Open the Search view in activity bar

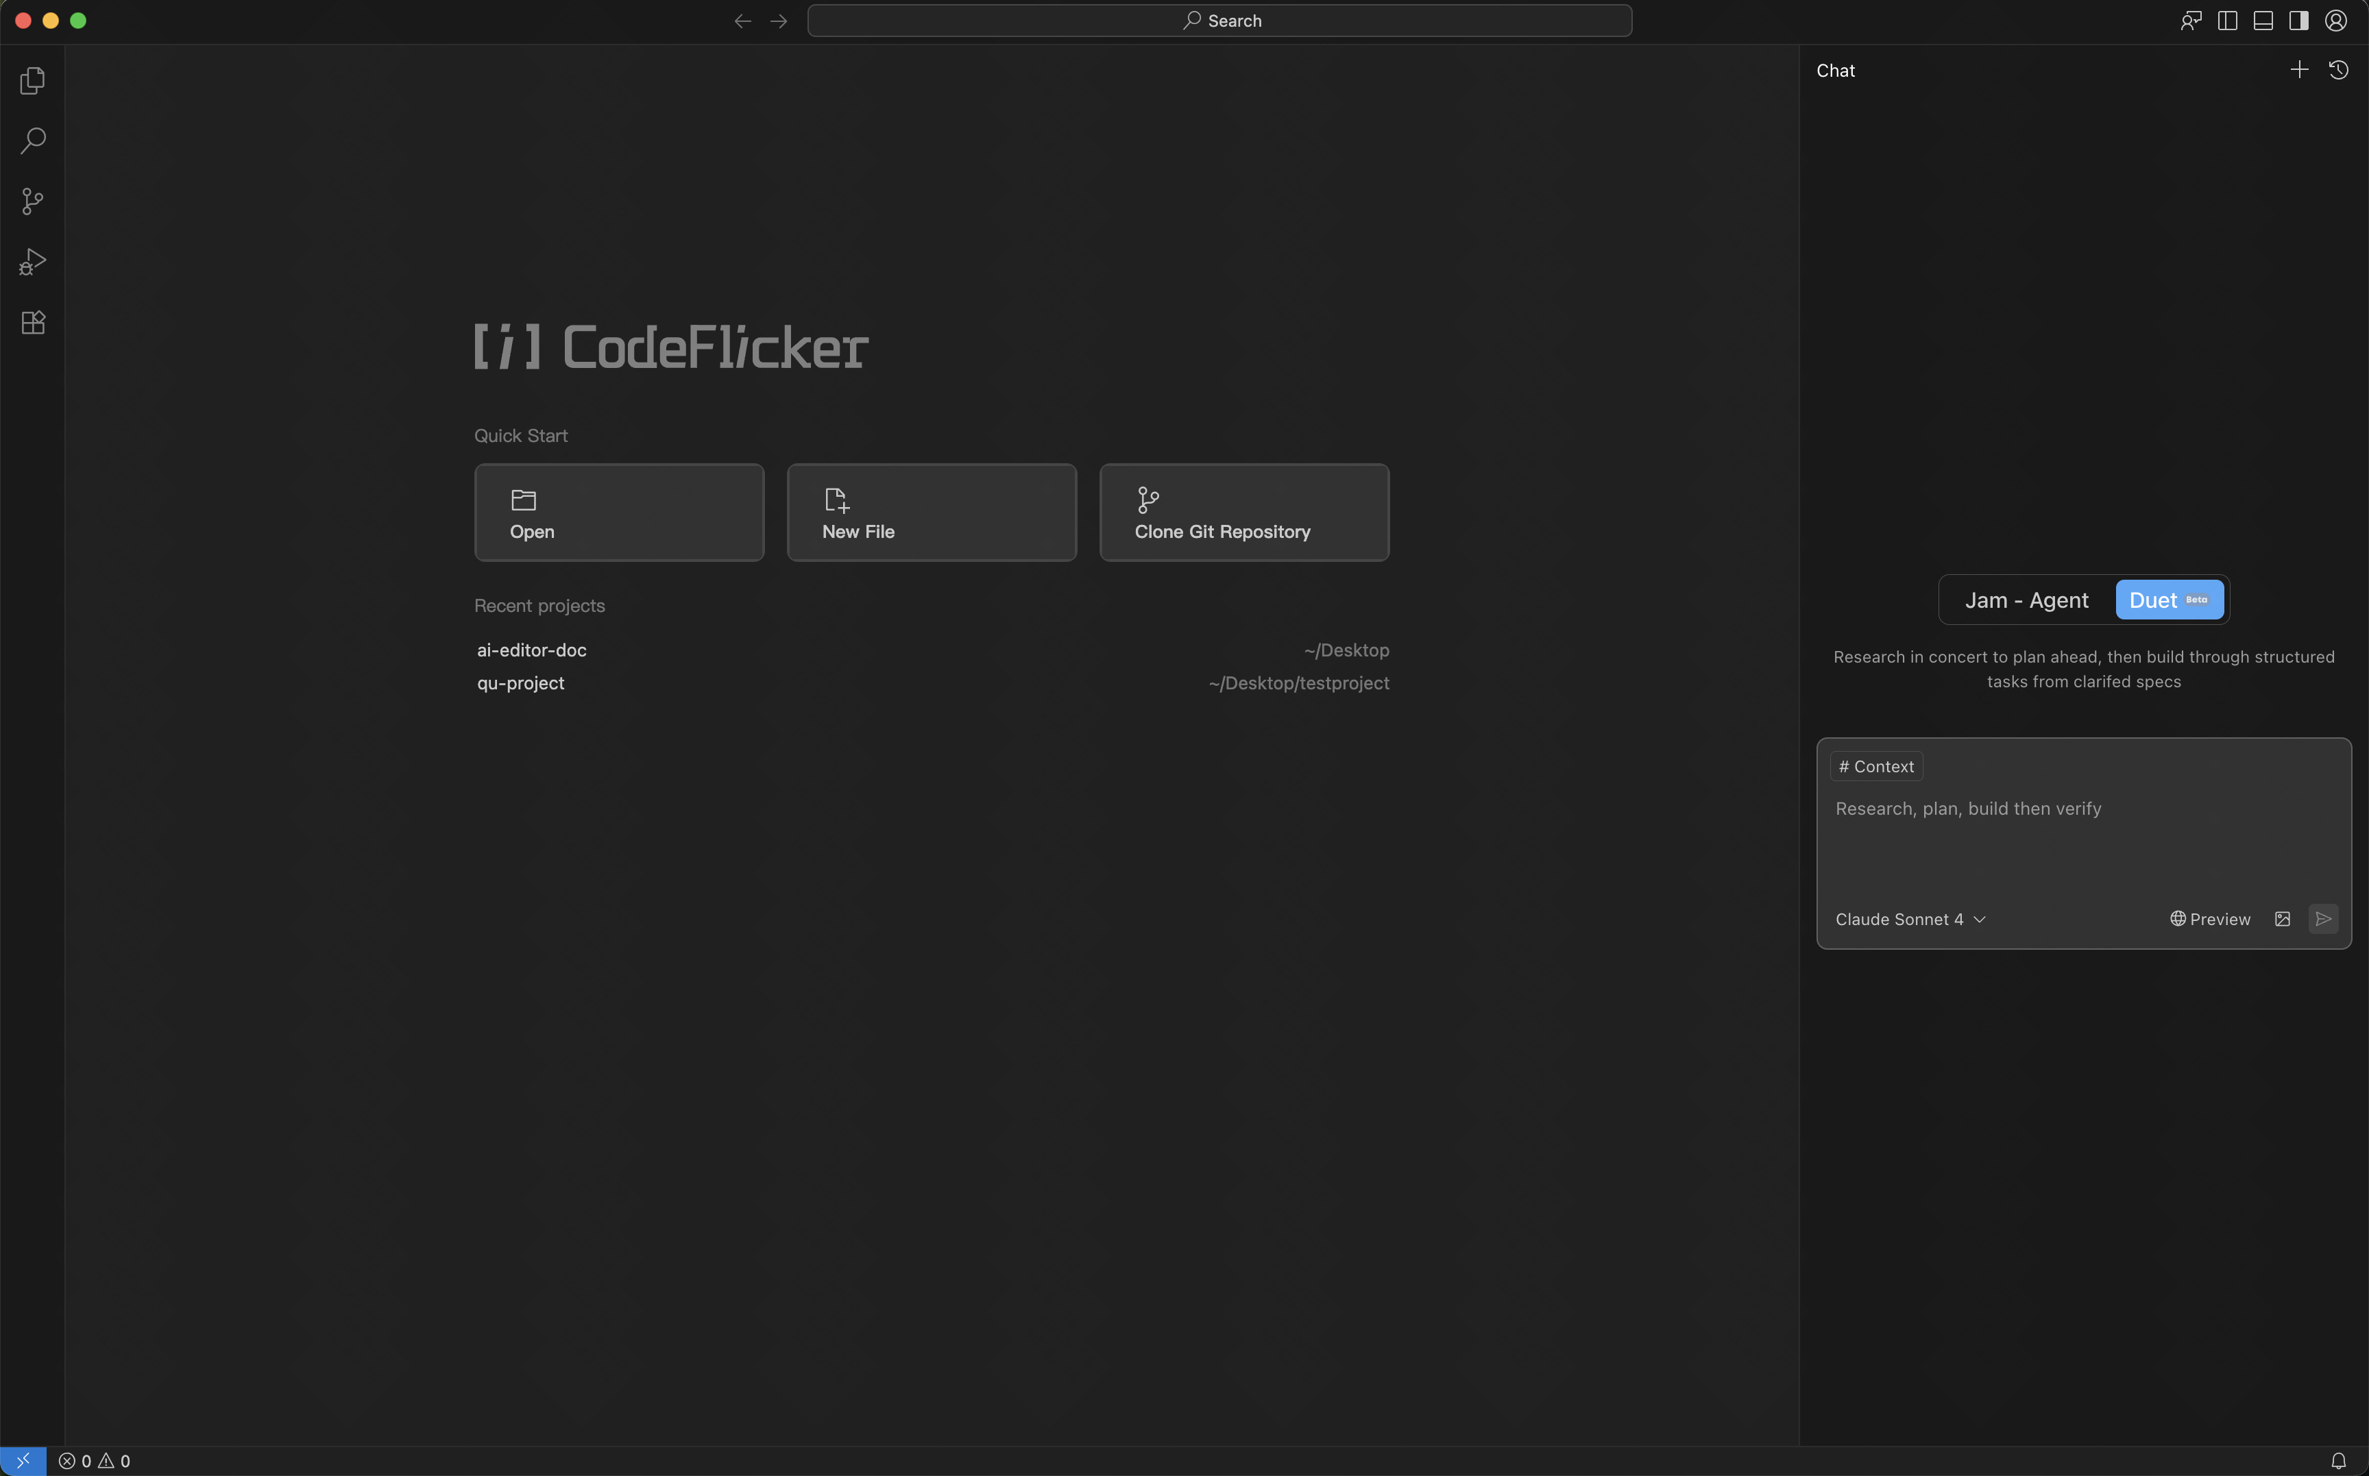[32, 140]
